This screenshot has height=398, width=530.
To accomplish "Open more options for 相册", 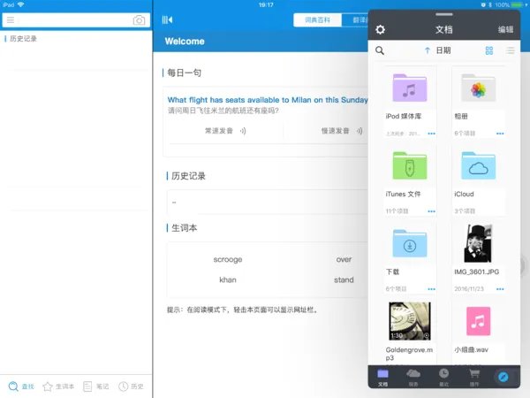I will pyautogui.click(x=500, y=134).
